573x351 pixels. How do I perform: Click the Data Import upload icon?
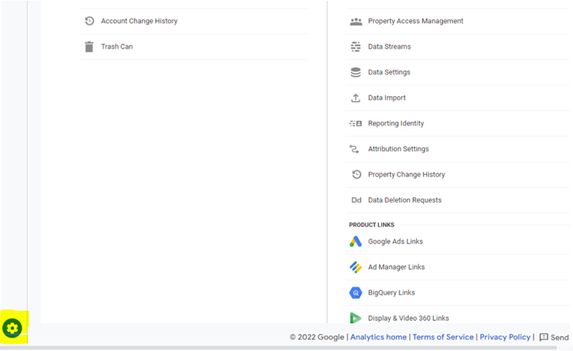(x=355, y=98)
